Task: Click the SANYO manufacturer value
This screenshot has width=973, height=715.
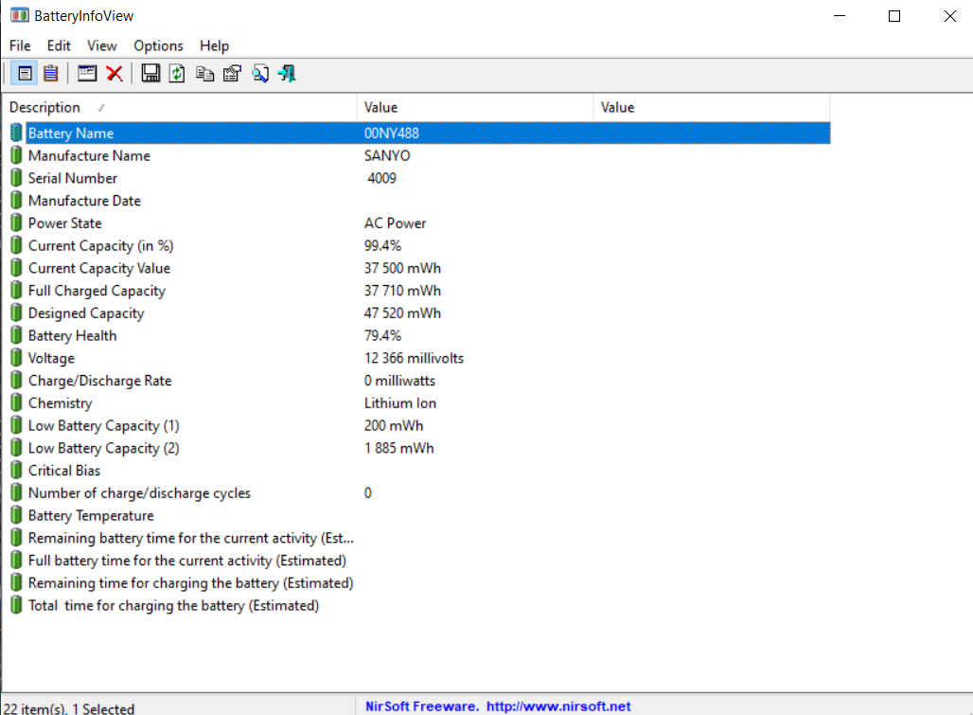Action: point(387,156)
